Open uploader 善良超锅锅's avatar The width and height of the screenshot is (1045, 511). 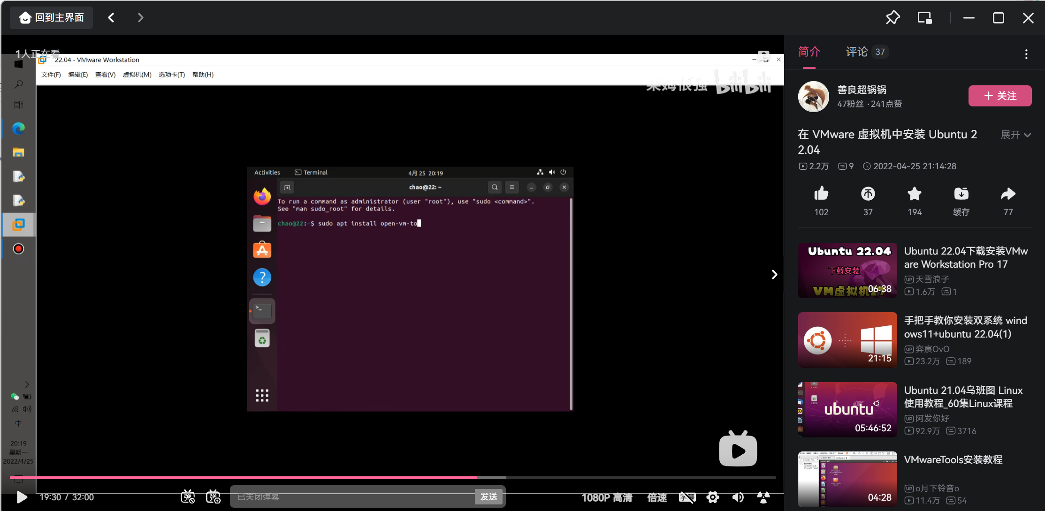[x=813, y=97]
